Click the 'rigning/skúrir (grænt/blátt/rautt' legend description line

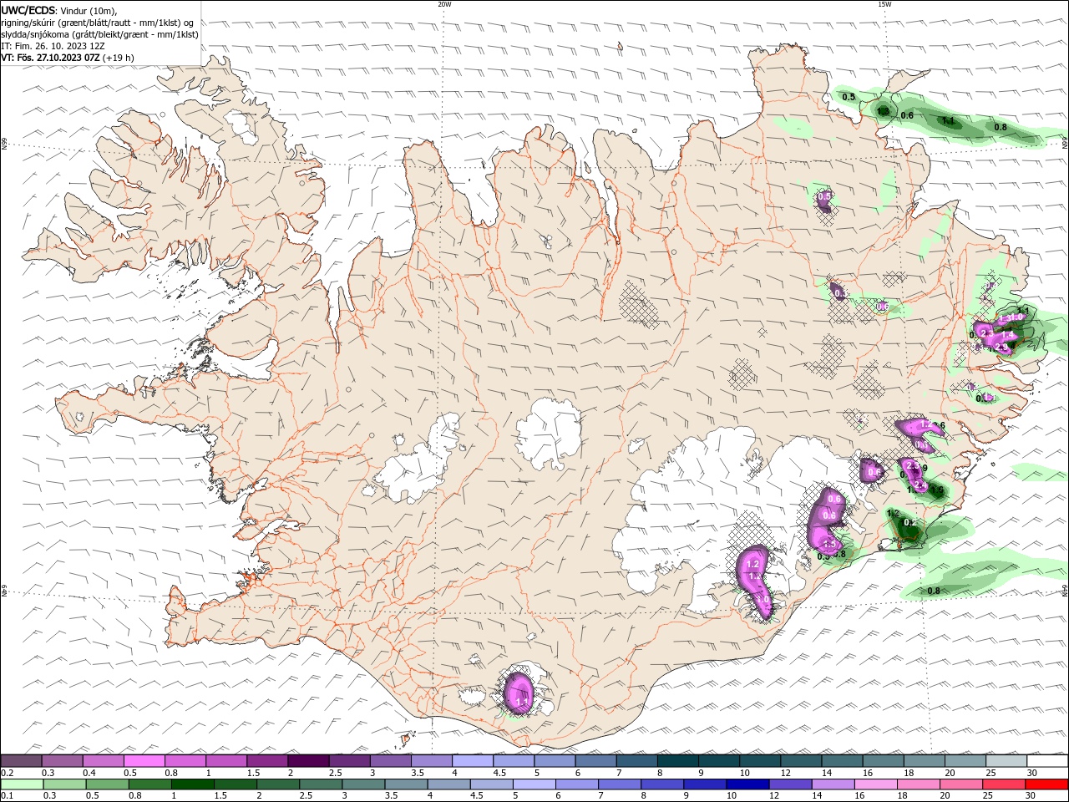(x=98, y=23)
